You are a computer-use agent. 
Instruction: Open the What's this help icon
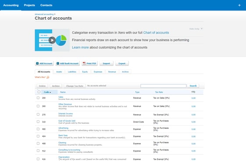tap(48, 77)
